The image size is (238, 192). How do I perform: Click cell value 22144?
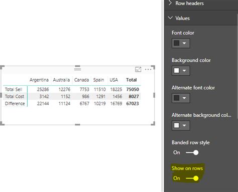(43, 104)
